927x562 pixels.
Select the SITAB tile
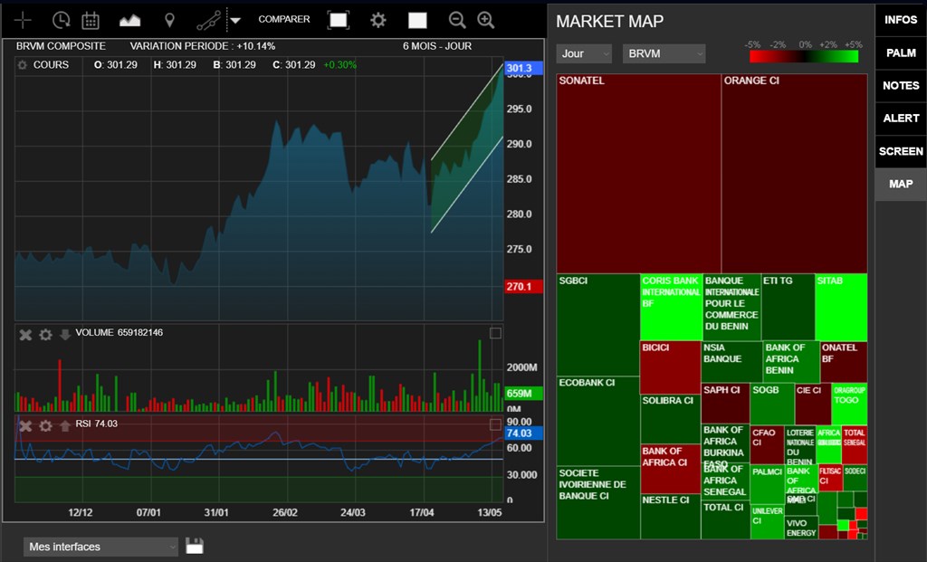point(841,308)
